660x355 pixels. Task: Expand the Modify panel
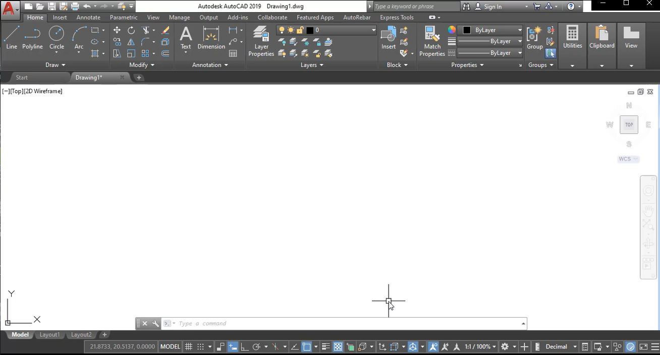coord(142,65)
